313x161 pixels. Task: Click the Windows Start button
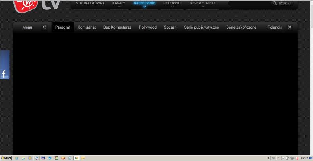click(6, 158)
